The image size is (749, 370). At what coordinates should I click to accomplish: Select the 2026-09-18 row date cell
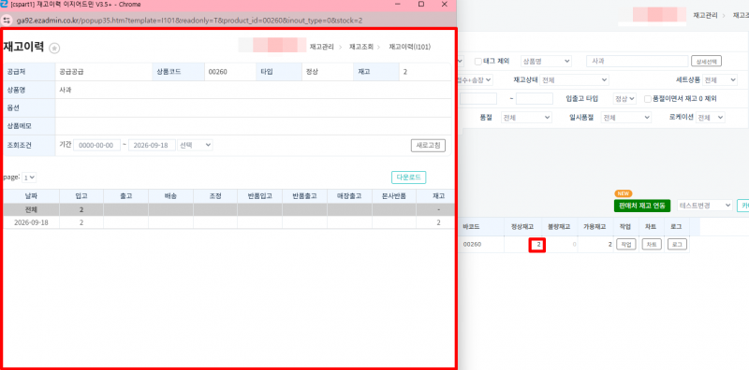click(31, 222)
